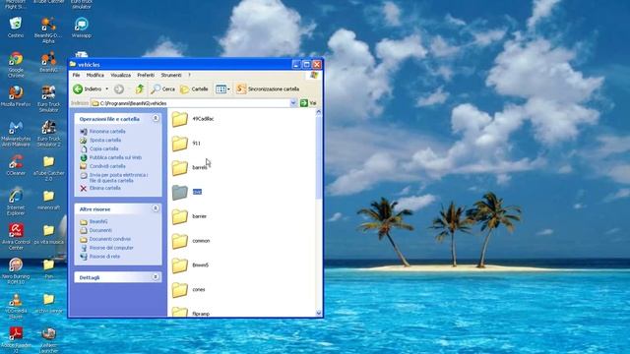Open the Cestino recycle bin on the desktop

pyautogui.click(x=16, y=28)
